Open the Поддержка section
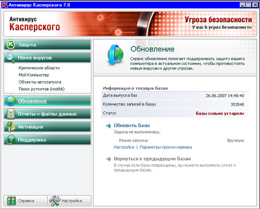260x209 pixels. coord(47,140)
